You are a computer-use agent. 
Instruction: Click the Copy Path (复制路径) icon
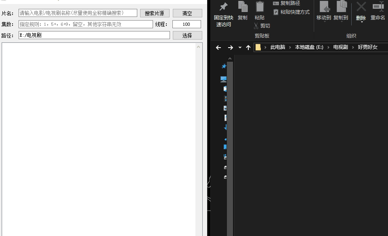pos(276,3)
